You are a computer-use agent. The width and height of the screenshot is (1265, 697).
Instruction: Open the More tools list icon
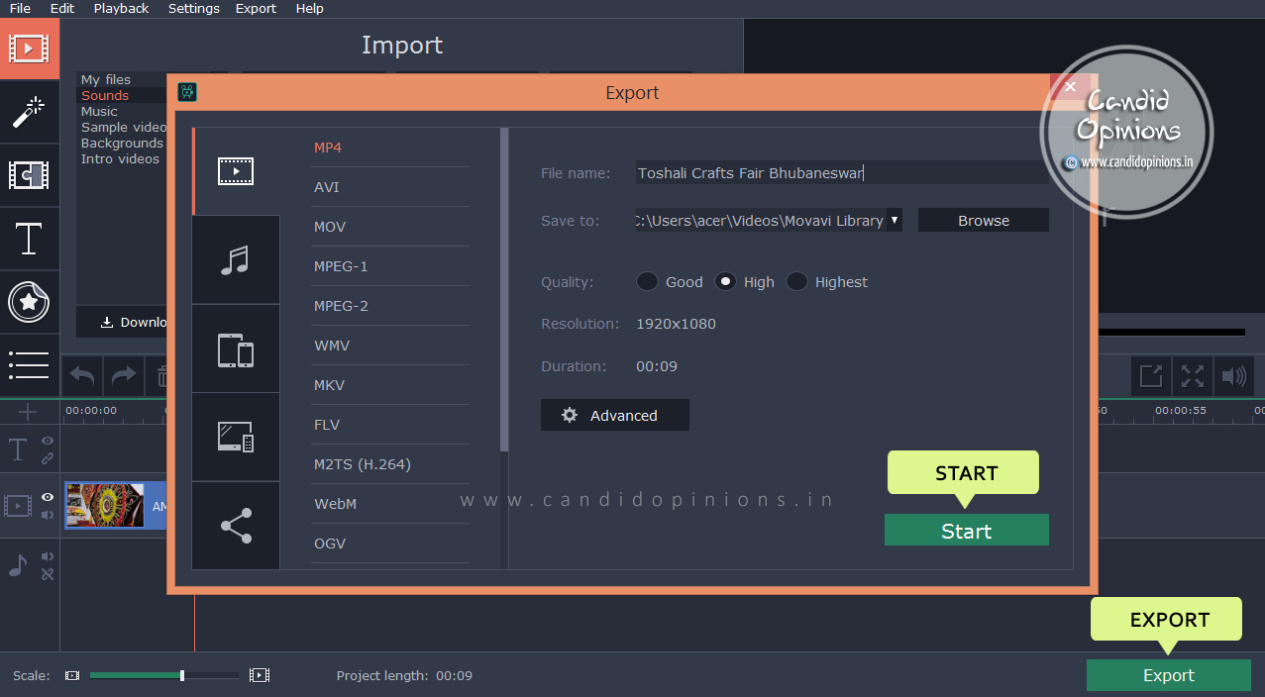30,364
